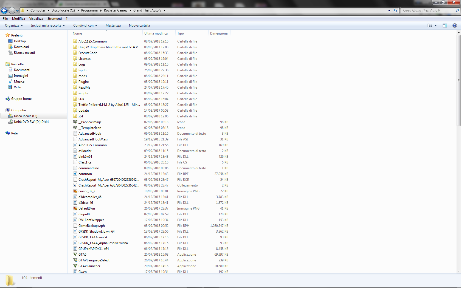
Task: Select the Plugins folder icon
Action: tap(75, 82)
